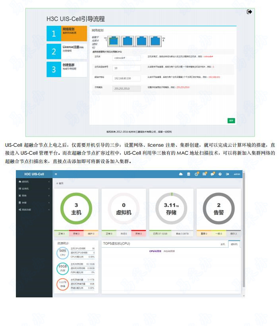Click the 3.11TB 存储 circle in 资源统计
This screenshot has width=279, height=326.
pyautogui.click(x=62, y=284)
